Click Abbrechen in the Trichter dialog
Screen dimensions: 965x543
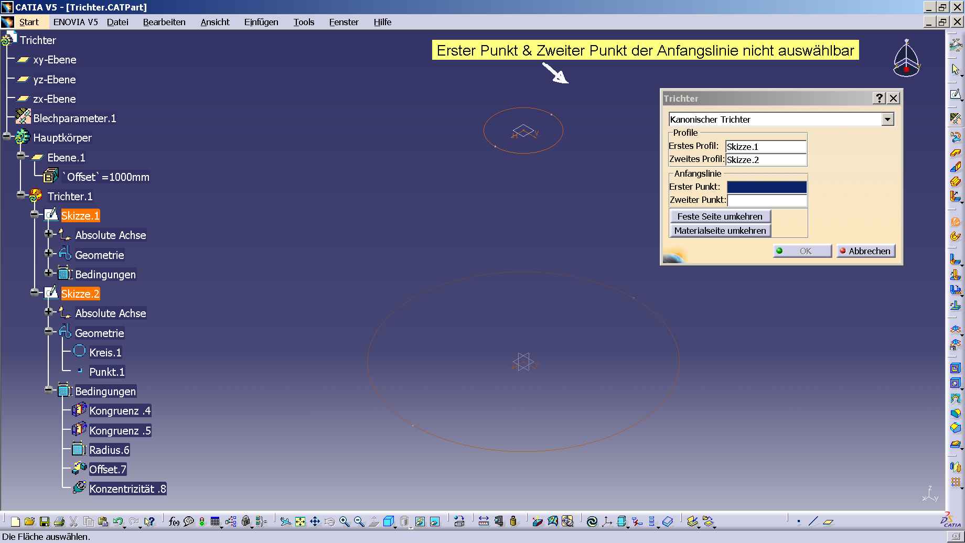(866, 251)
